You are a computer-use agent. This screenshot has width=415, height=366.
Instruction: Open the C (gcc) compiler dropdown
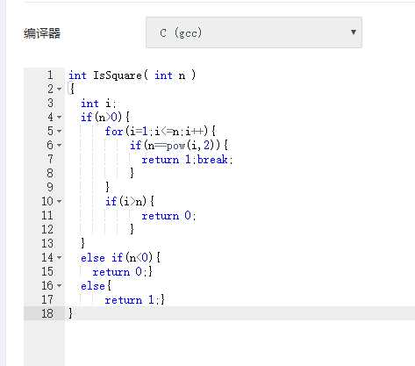(254, 32)
